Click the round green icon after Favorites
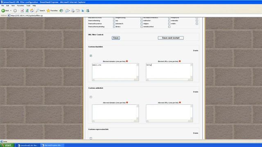Viewport: 262px width, 147px height. 61,11
